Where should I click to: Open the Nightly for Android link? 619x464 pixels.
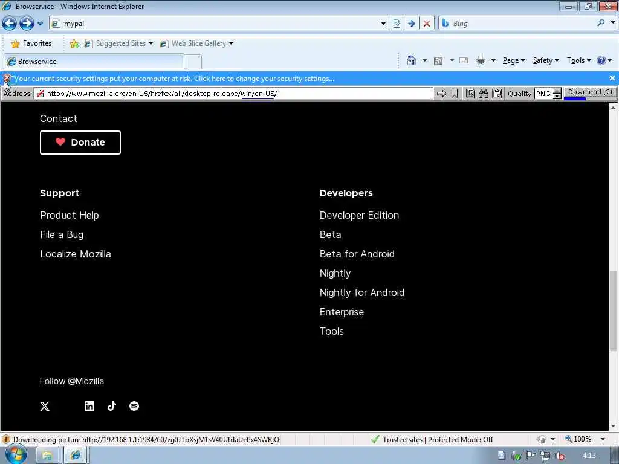[361, 293]
